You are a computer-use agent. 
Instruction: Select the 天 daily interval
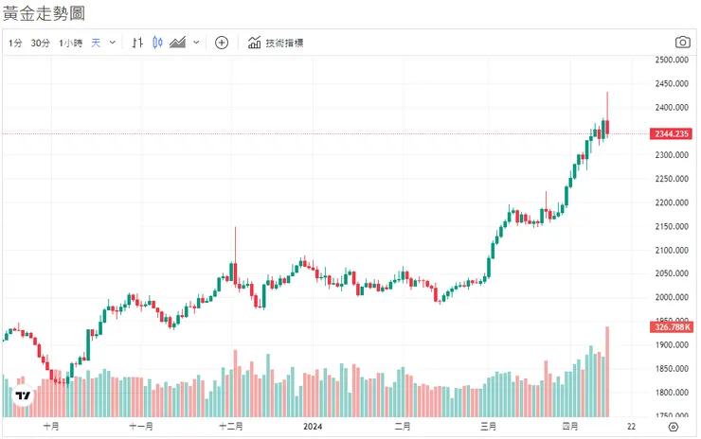pyautogui.click(x=96, y=43)
